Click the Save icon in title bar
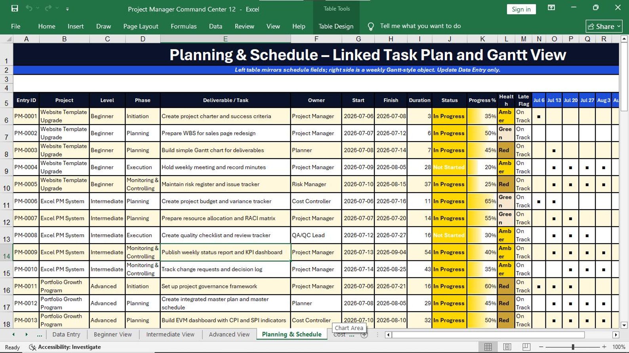 click(x=15, y=8)
